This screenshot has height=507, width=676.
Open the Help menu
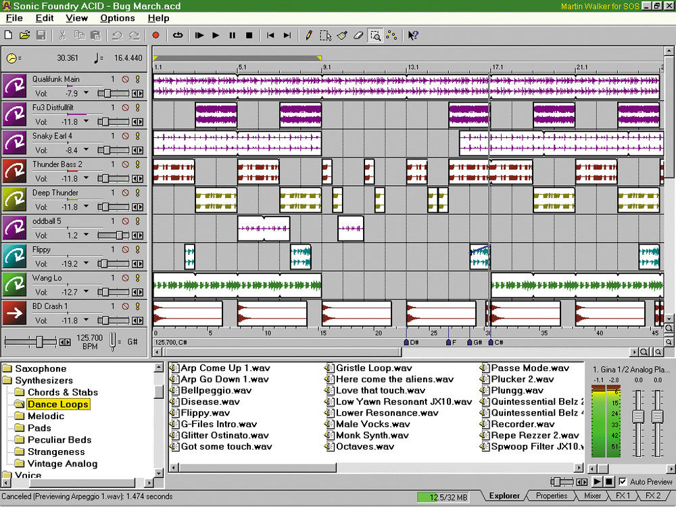(158, 18)
